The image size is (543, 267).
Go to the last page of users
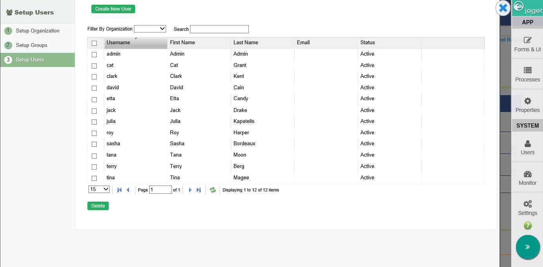(x=199, y=190)
